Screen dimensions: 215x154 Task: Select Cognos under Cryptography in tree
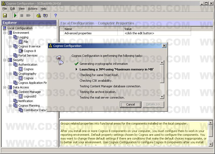[28, 78]
